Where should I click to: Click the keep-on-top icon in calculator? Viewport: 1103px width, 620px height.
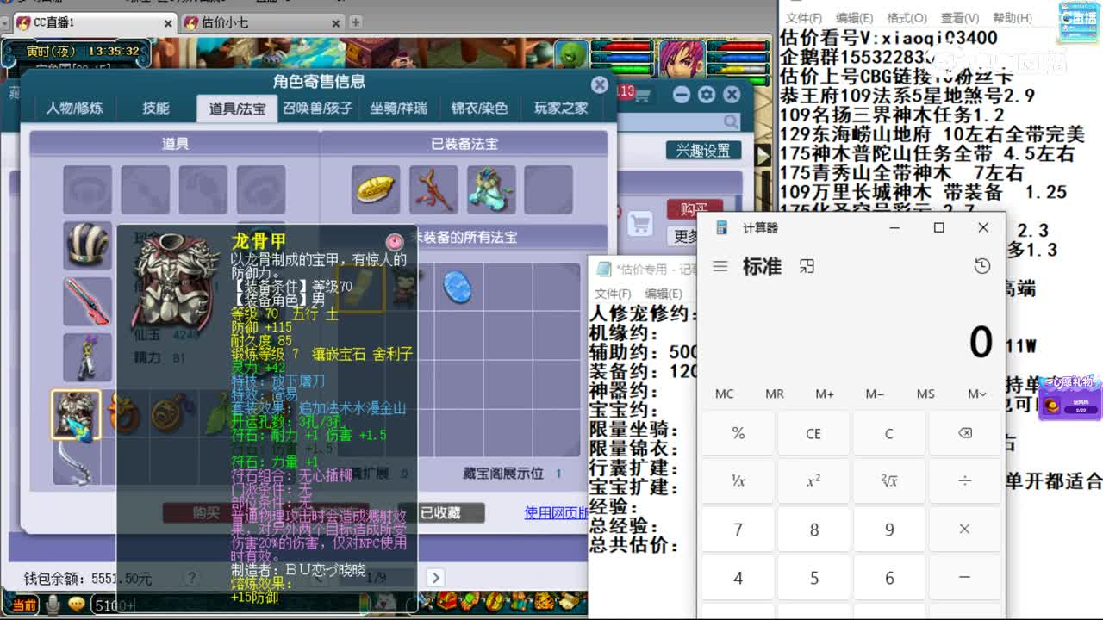(807, 267)
